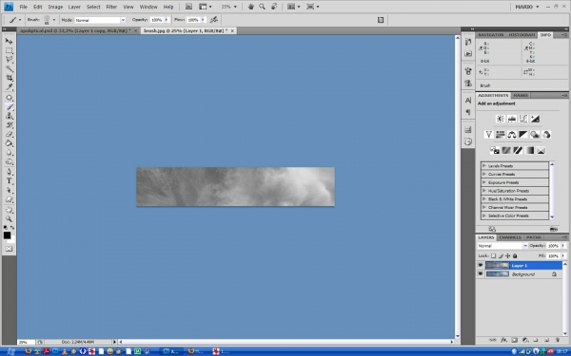
Task: Add a Levels adjustment
Action: click(512, 119)
